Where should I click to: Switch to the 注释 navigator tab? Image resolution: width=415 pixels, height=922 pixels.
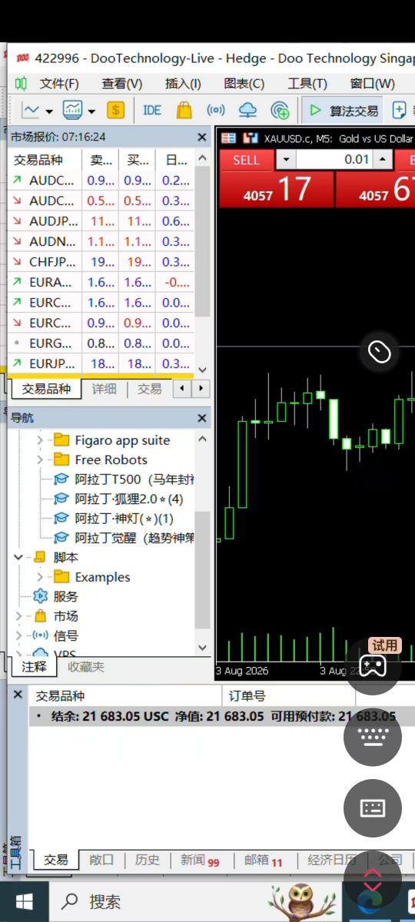(35, 667)
